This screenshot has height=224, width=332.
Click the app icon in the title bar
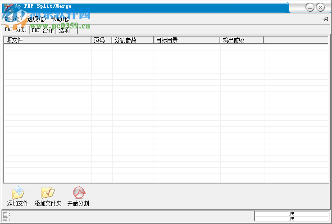[9, 8]
